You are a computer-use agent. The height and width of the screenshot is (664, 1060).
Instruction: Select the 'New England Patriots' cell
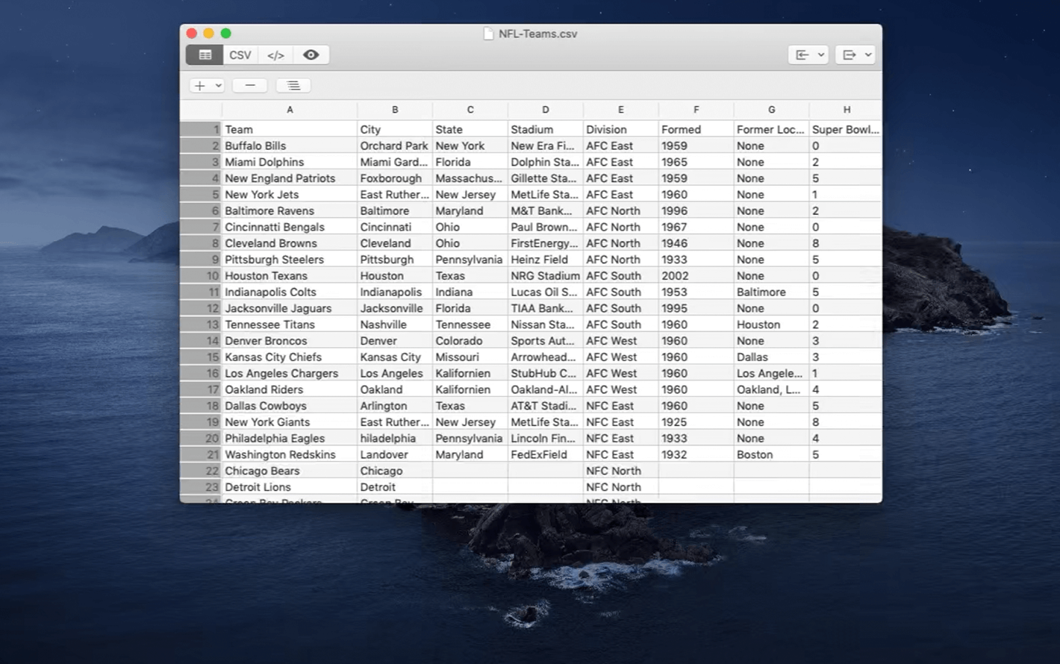click(x=290, y=178)
